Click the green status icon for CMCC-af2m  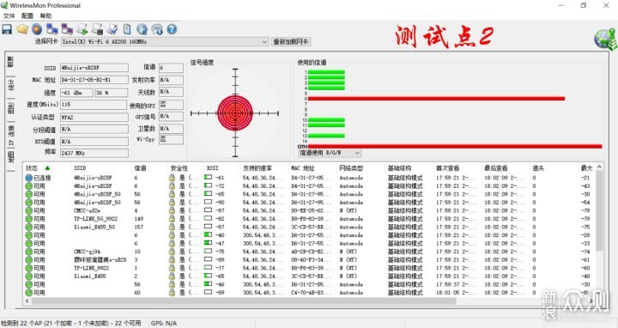(29, 210)
